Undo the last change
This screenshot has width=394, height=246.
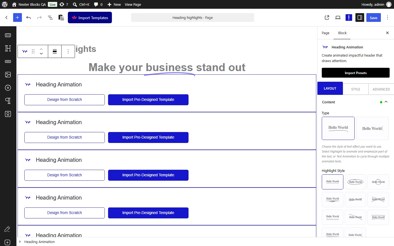28,17
